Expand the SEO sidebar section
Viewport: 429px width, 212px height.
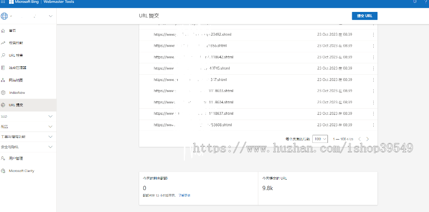point(51,116)
